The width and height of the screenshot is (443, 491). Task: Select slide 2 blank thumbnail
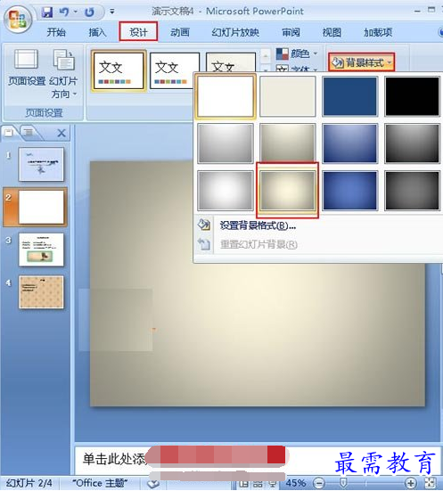41,207
